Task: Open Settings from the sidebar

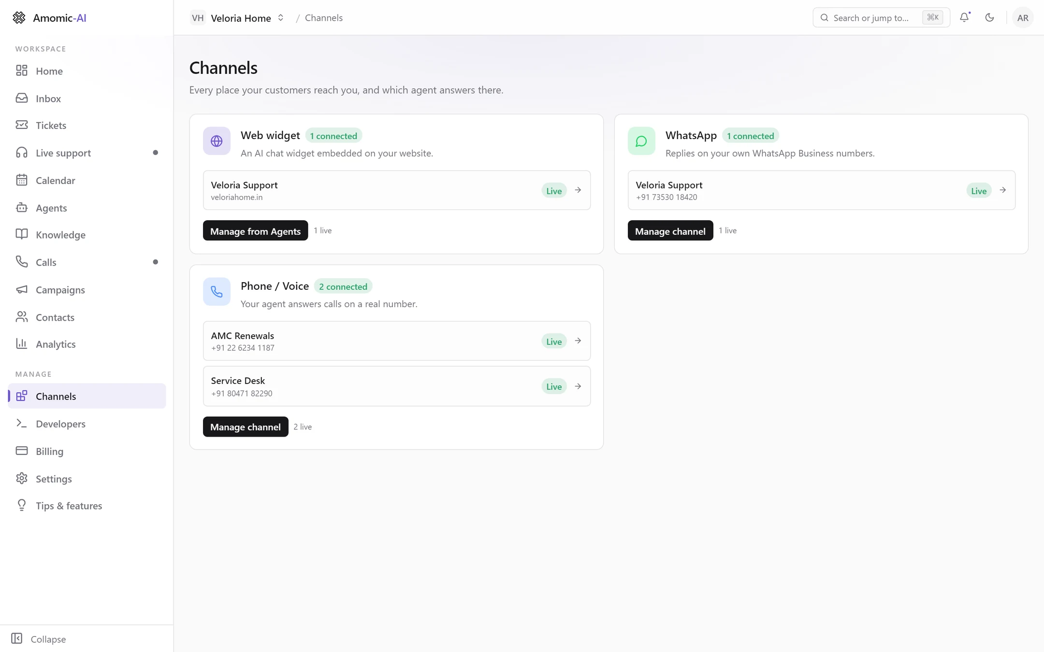Action: tap(87, 479)
